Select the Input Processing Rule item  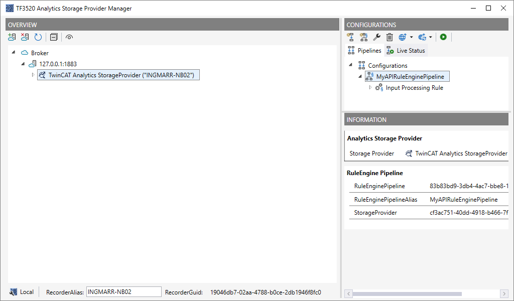pos(414,87)
